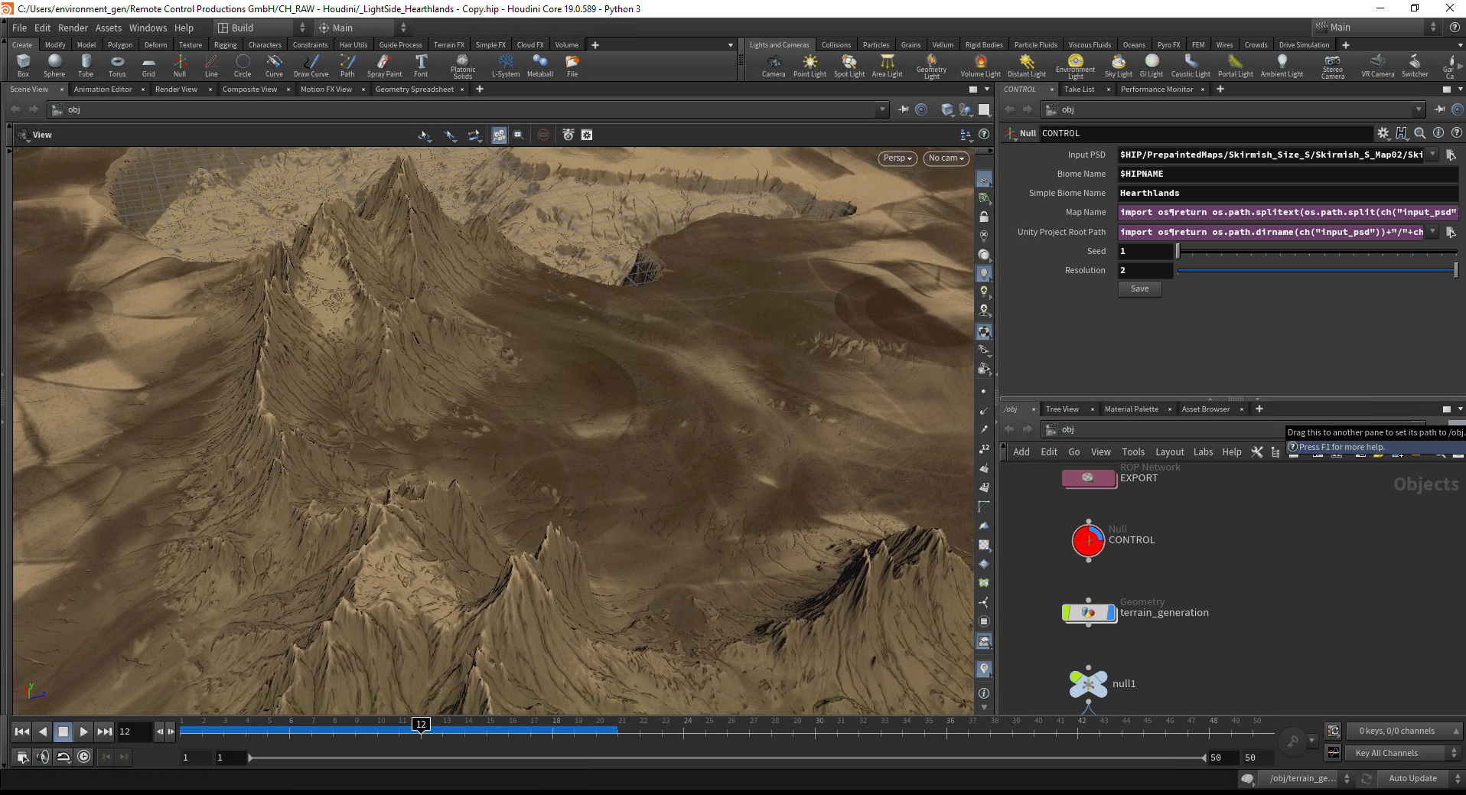The height and width of the screenshot is (795, 1466).
Task: Click the Platonic Solids shelf tool
Action: (462, 65)
